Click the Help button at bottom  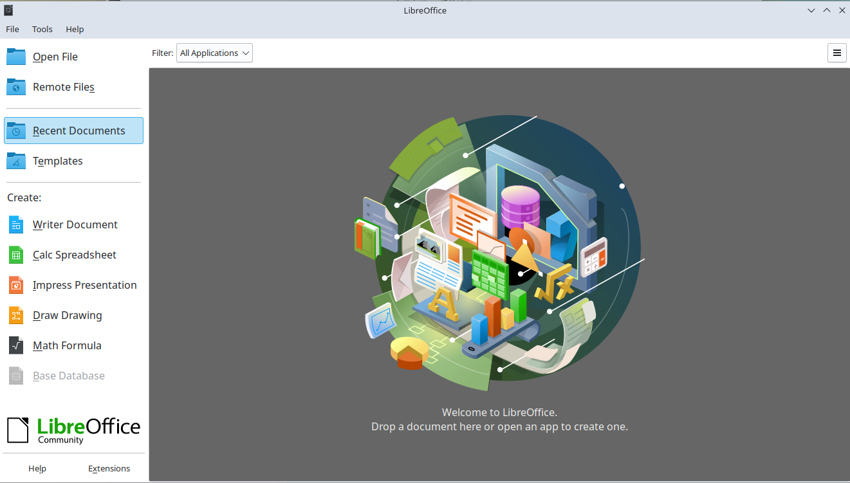click(x=37, y=468)
